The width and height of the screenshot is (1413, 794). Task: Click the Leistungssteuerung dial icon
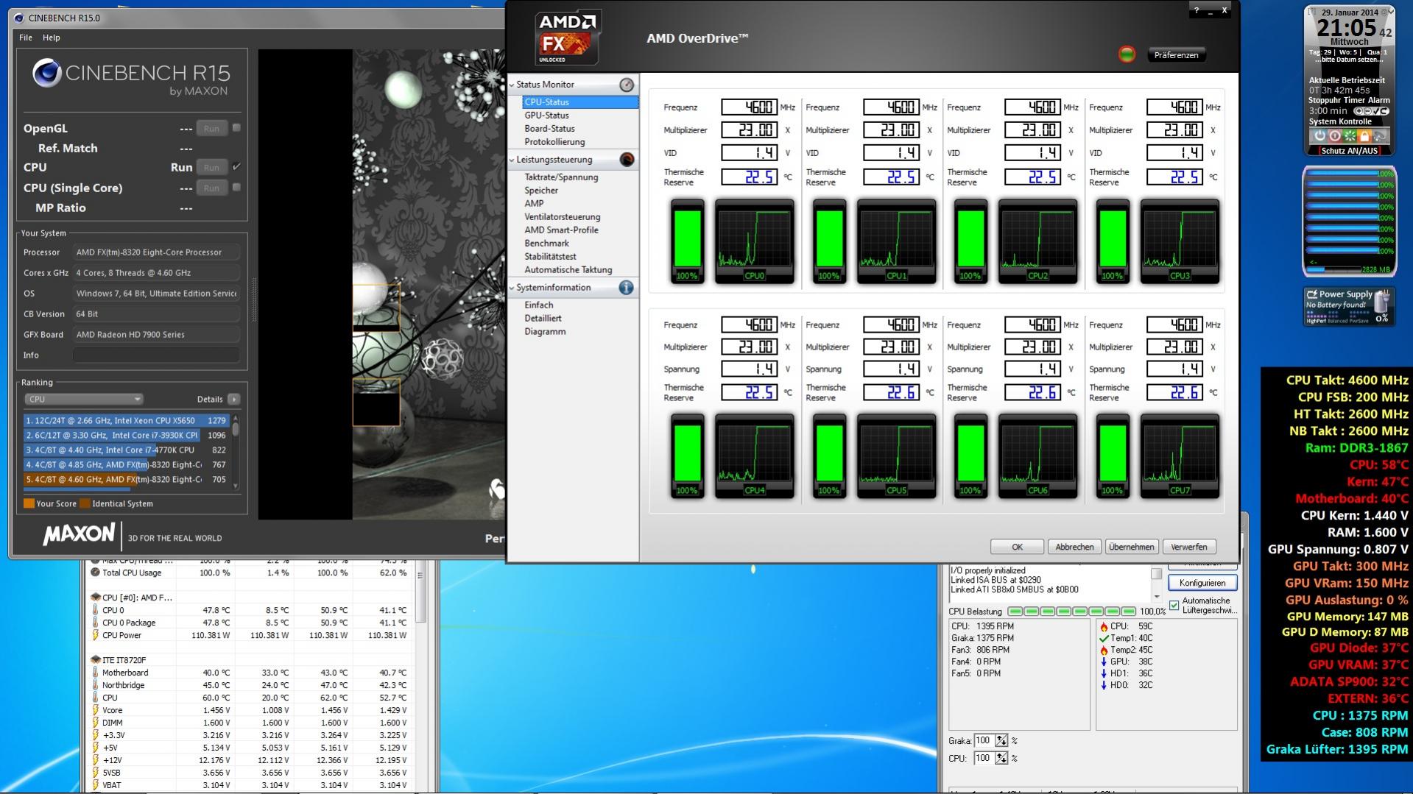click(627, 160)
